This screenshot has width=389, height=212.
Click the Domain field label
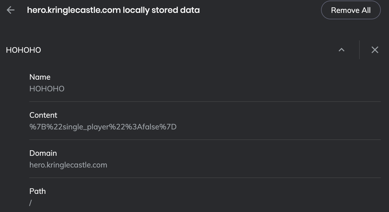tap(43, 153)
